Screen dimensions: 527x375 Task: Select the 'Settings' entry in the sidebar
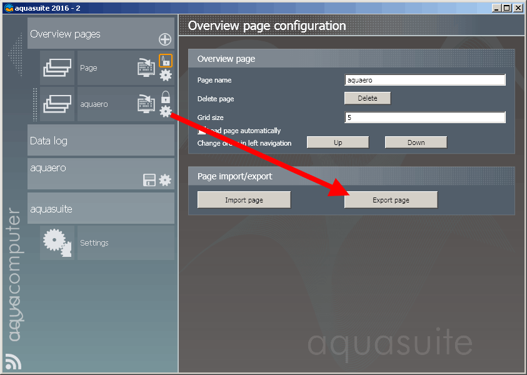pos(126,242)
